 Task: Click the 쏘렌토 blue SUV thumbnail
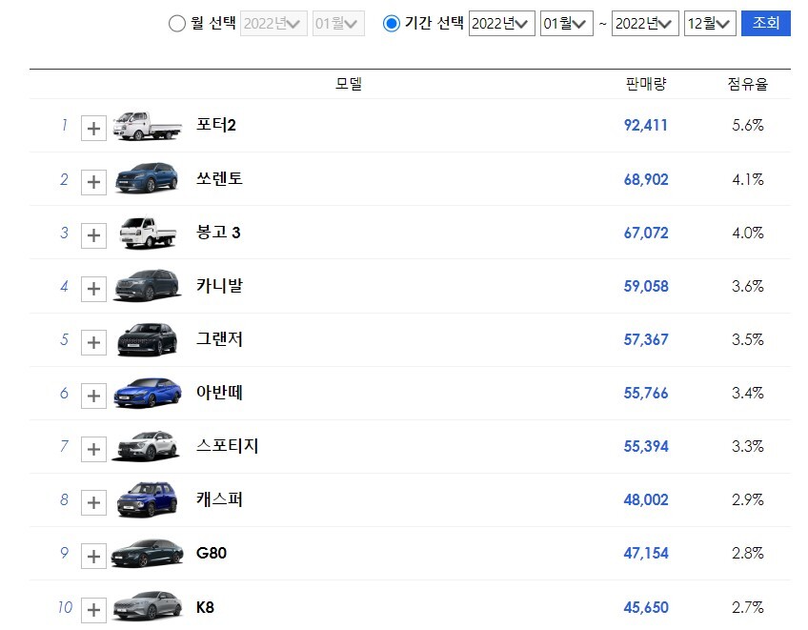[x=148, y=178]
